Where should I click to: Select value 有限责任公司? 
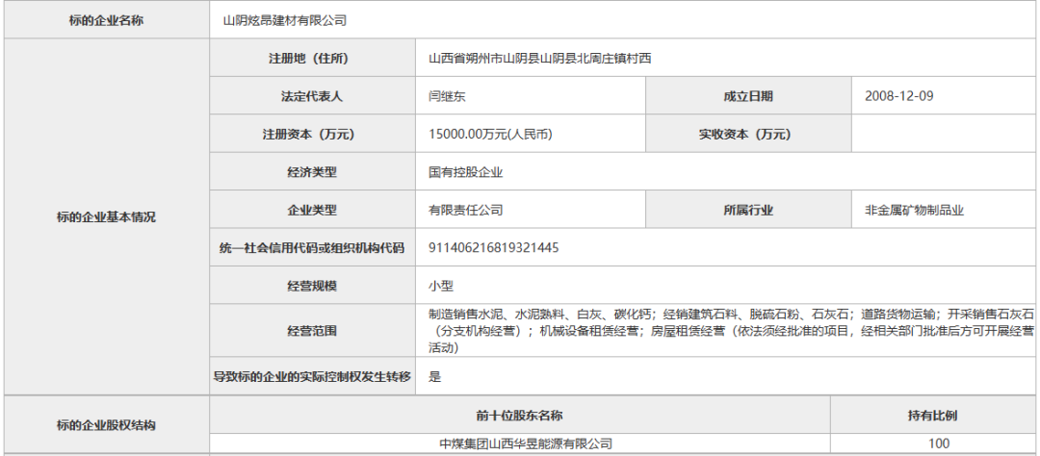point(466,210)
